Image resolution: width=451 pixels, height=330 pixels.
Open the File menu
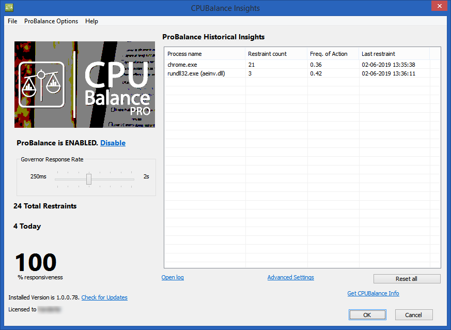(12, 21)
